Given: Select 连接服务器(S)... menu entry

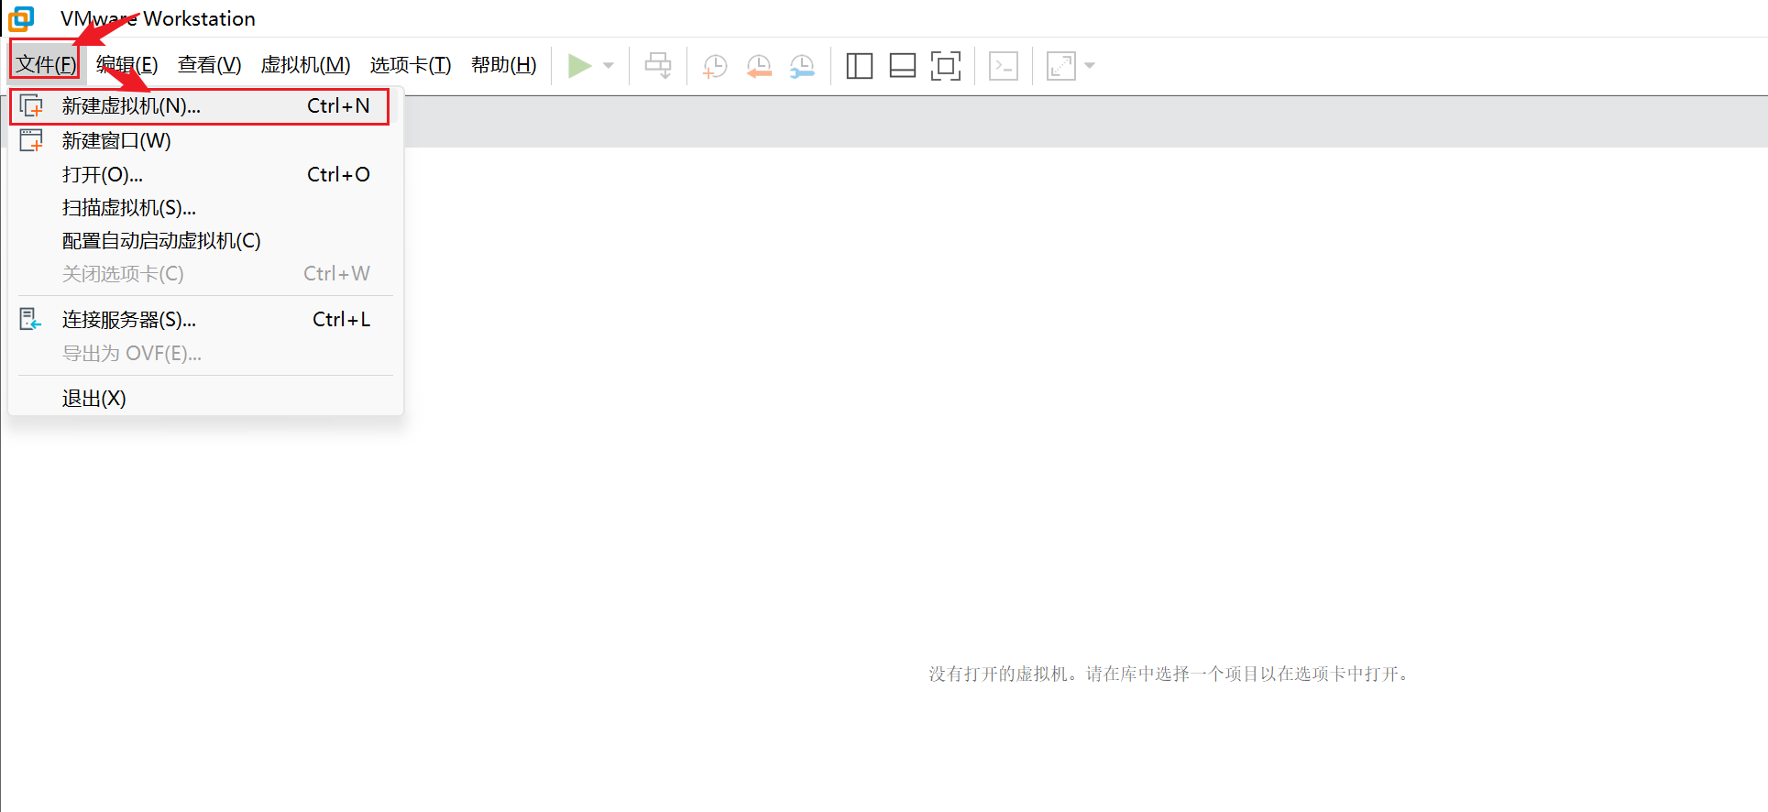Looking at the screenshot, I should tap(206, 319).
